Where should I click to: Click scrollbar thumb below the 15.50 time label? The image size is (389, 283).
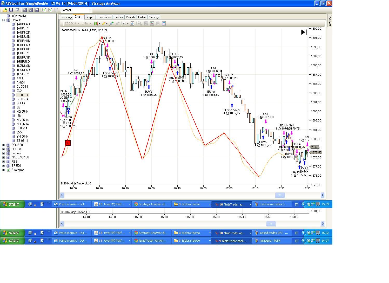[x=271, y=224]
